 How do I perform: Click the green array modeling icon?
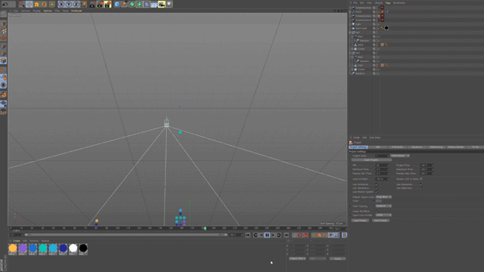(x=139, y=5)
